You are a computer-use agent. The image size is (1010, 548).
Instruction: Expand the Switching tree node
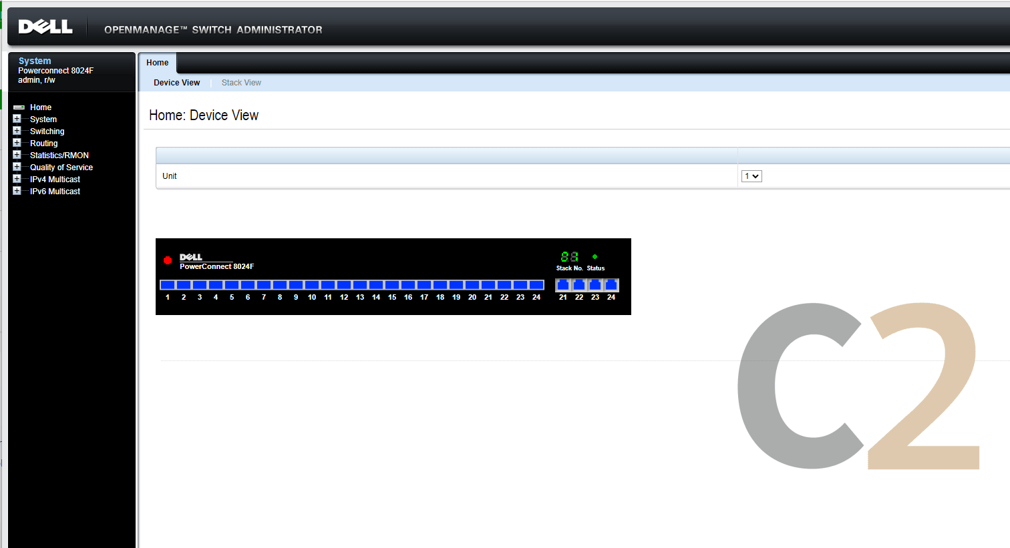point(17,131)
